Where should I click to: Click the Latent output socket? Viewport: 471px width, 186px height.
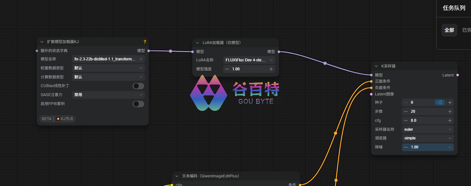(x=457, y=75)
